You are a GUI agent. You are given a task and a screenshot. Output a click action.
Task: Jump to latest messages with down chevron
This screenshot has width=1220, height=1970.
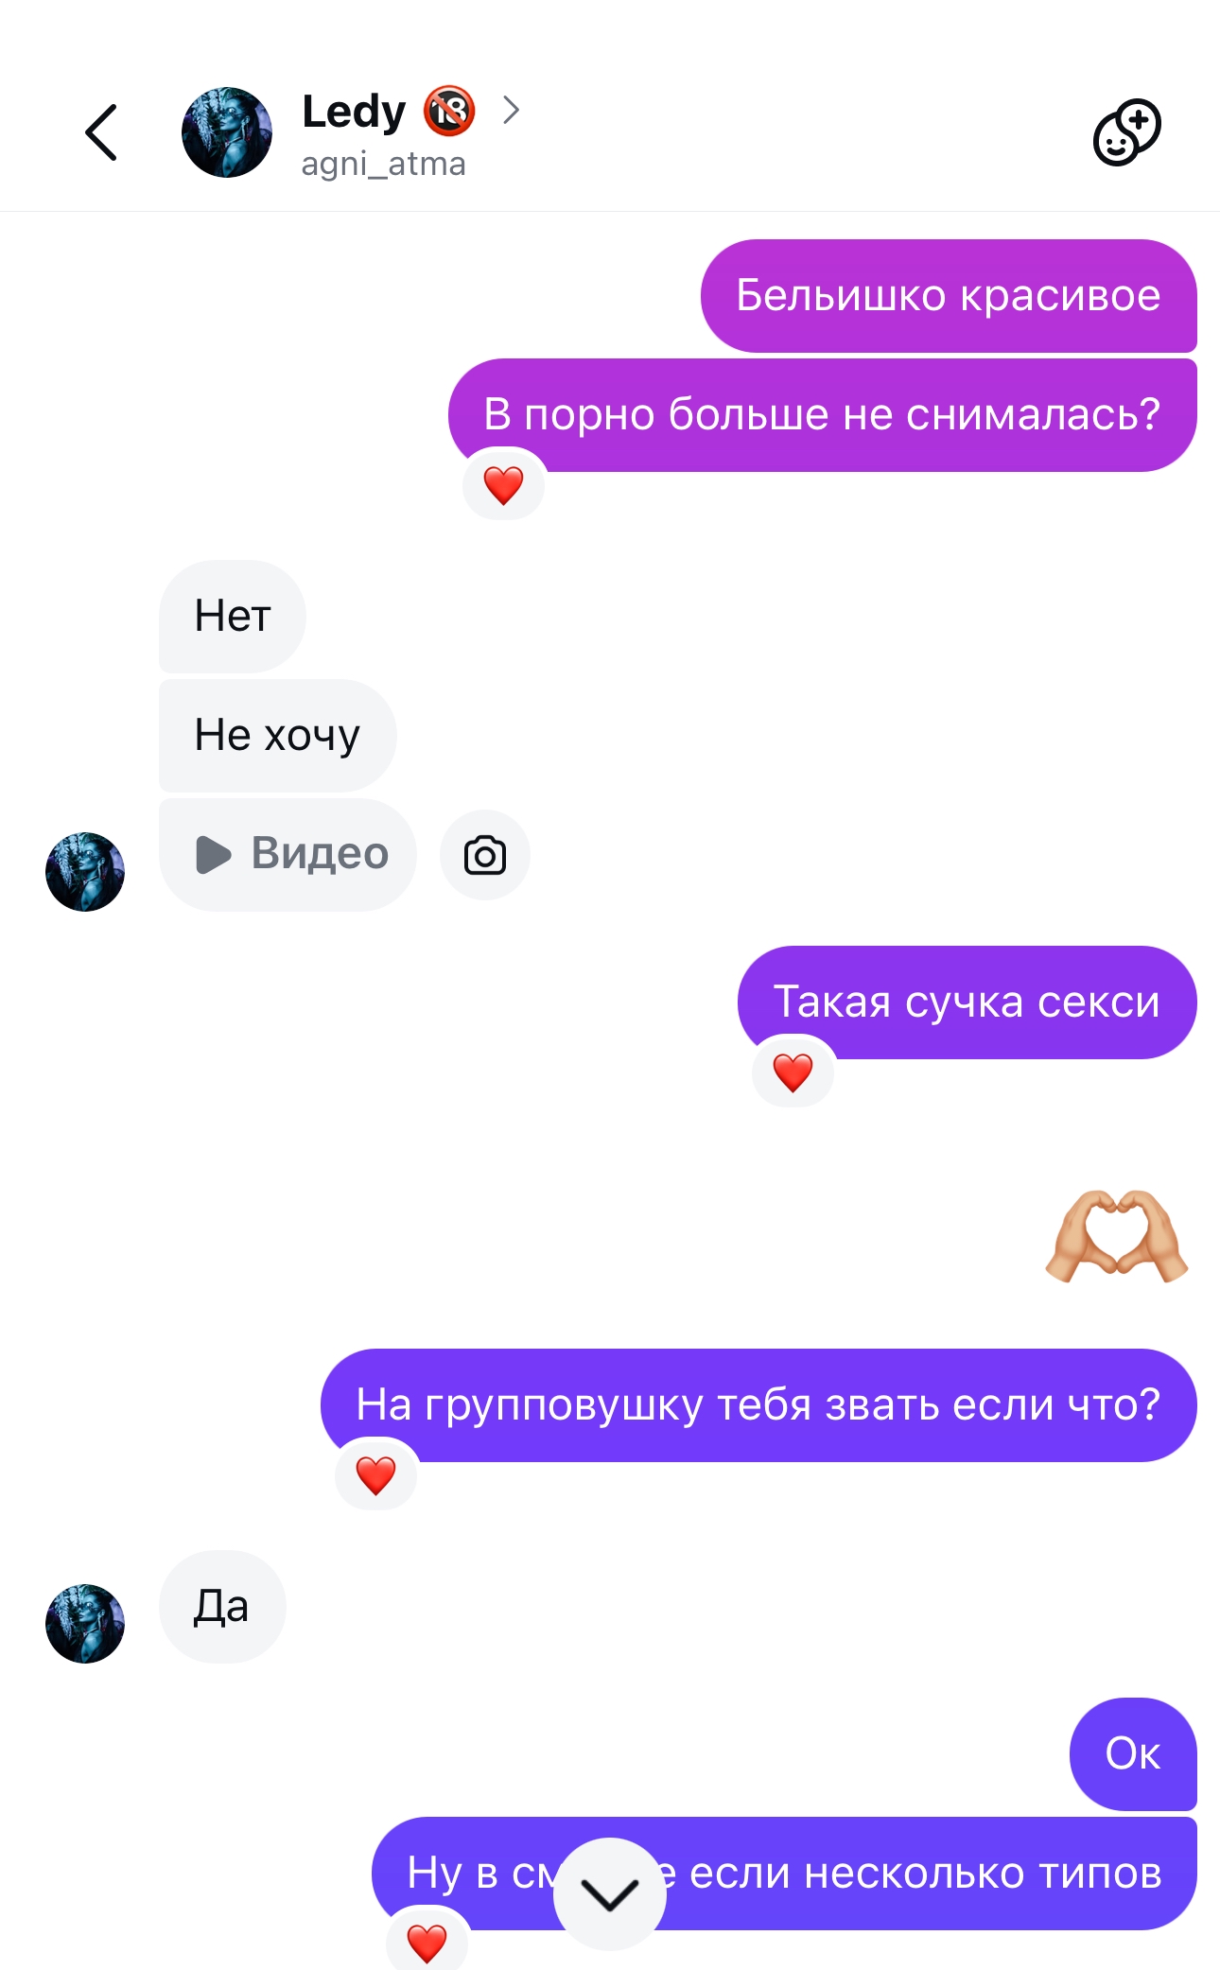[x=609, y=1893]
